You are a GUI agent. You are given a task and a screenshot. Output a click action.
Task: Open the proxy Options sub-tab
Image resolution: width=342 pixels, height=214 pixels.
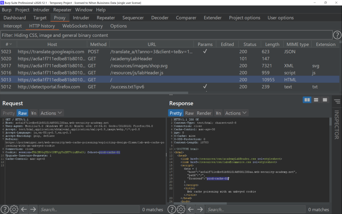[119, 26]
